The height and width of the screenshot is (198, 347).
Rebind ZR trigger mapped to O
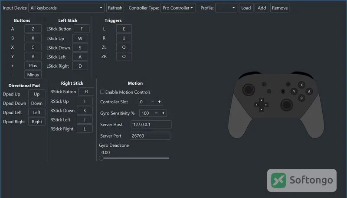point(124,56)
